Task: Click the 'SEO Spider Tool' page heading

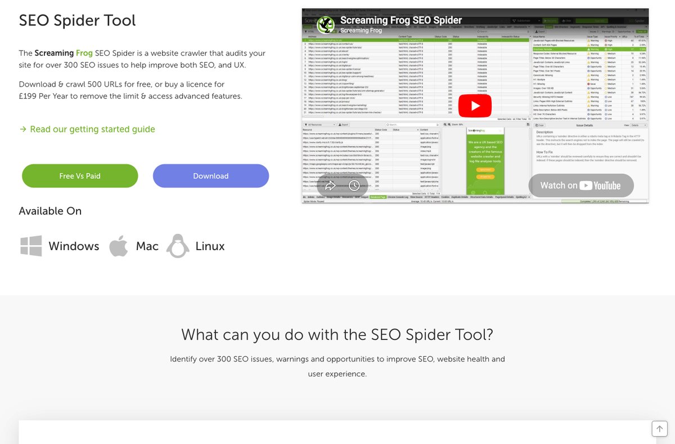Action: click(78, 21)
